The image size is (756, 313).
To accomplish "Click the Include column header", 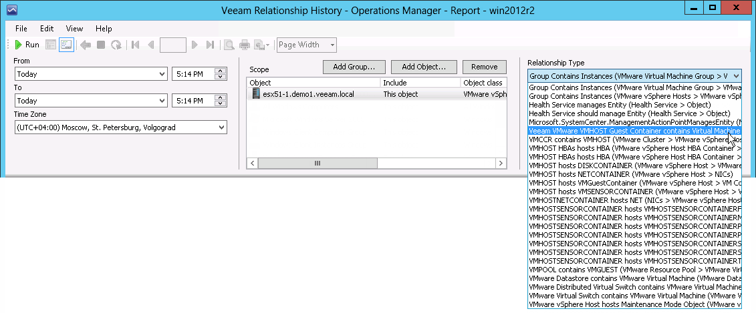I will pos(420,83).
